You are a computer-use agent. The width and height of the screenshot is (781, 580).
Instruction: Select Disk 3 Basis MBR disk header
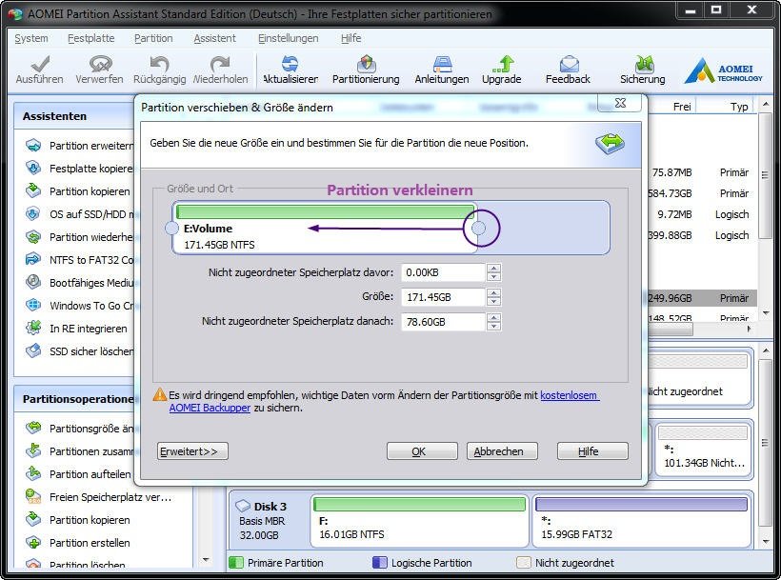coord(268,520)
